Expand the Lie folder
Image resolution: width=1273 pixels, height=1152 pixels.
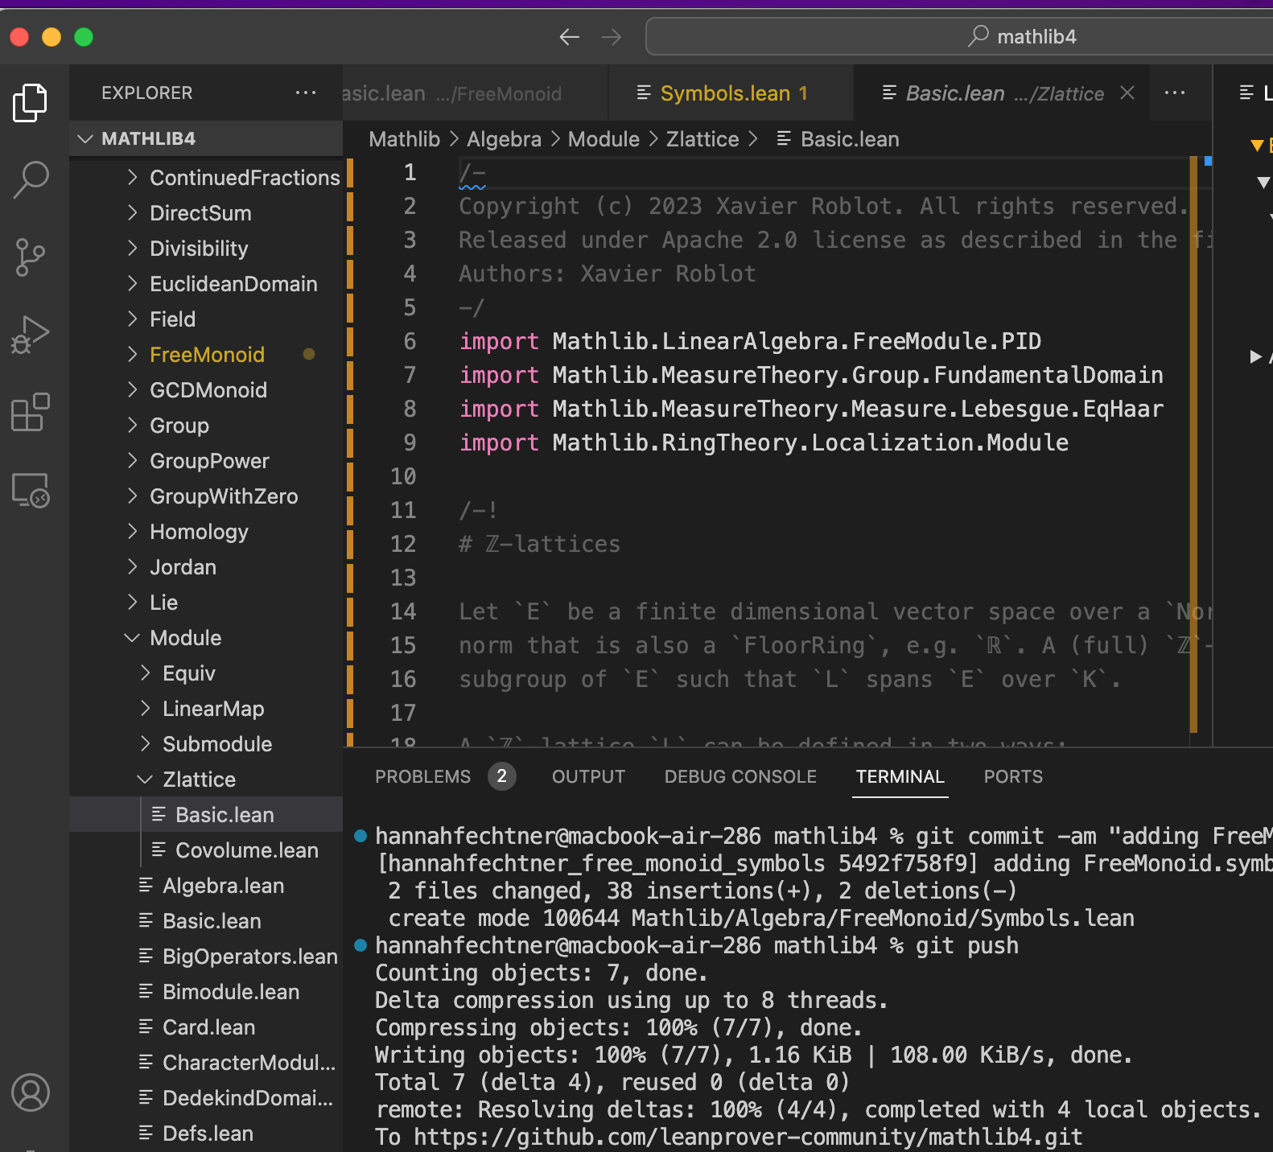[x=206, y=603]
